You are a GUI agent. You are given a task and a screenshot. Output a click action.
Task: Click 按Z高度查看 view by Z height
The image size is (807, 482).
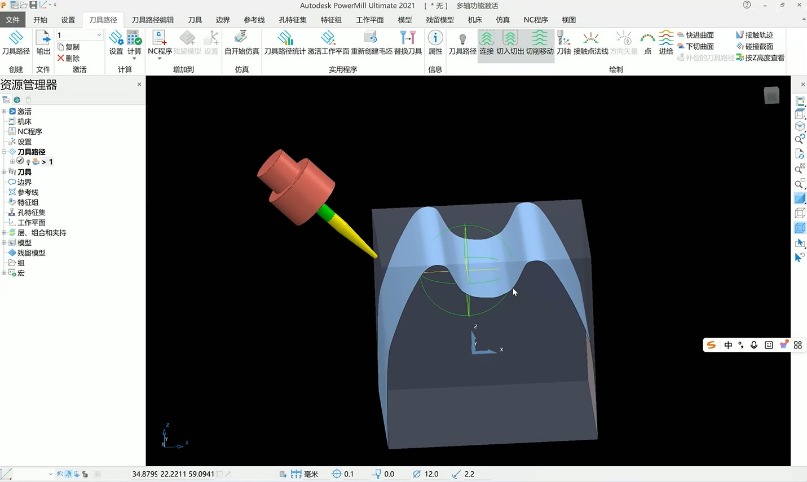pyautogui.click(x=760, y=58)
